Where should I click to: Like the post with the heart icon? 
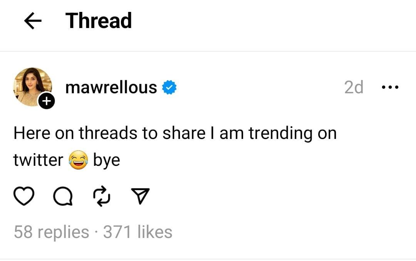coord(24,197)
